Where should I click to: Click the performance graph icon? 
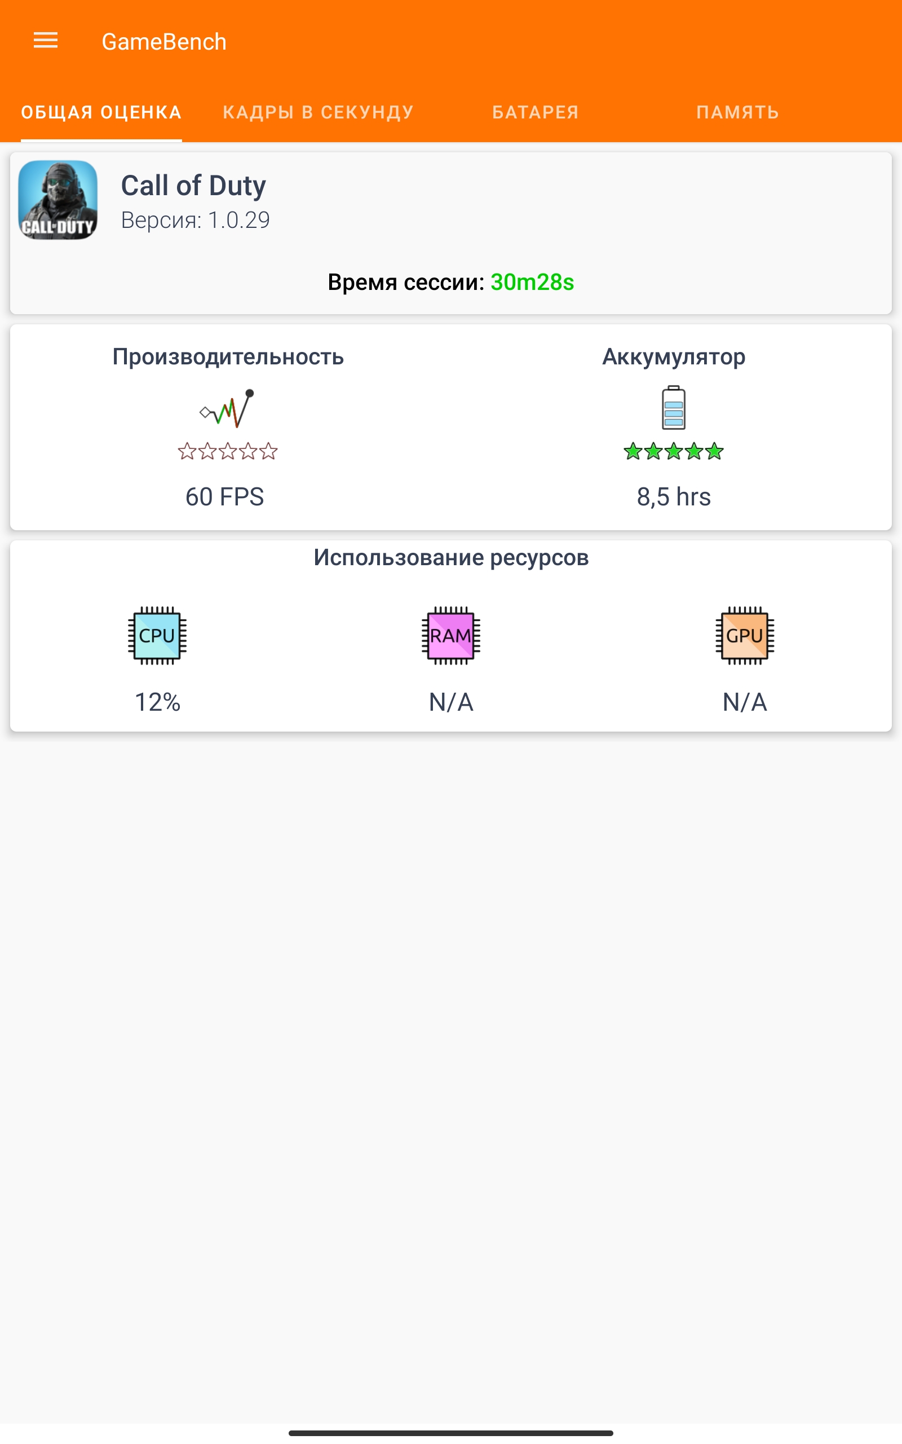(227, 408)
